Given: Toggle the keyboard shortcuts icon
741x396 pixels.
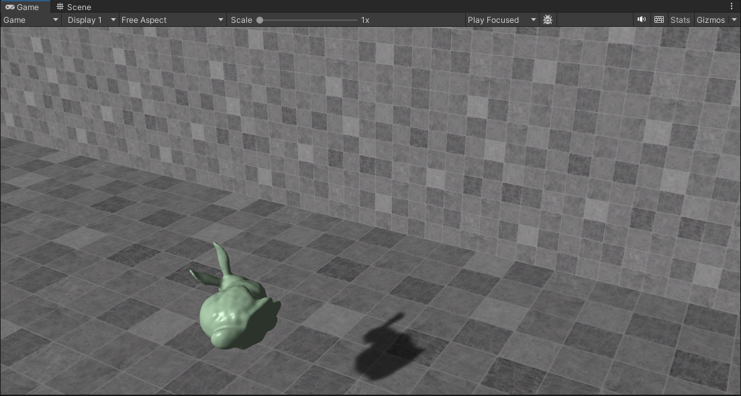Looking at the screenshot, I should pos(658,20).
